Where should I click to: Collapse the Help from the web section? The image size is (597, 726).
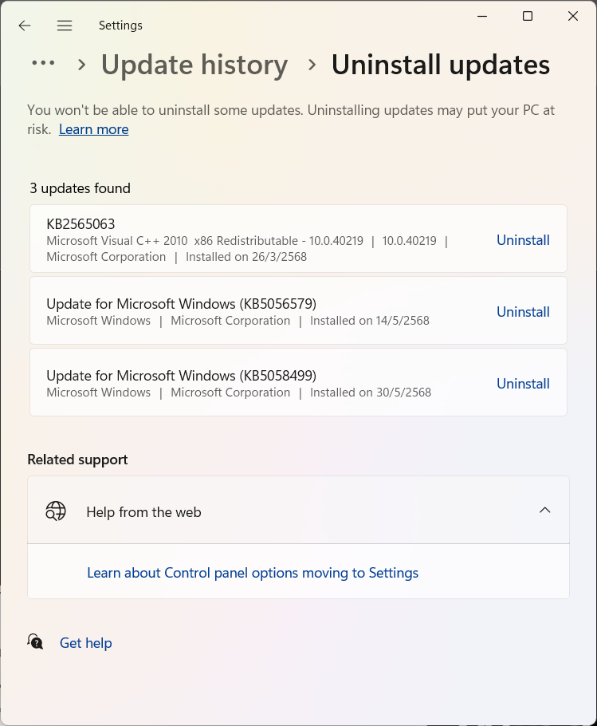[545, 511]
